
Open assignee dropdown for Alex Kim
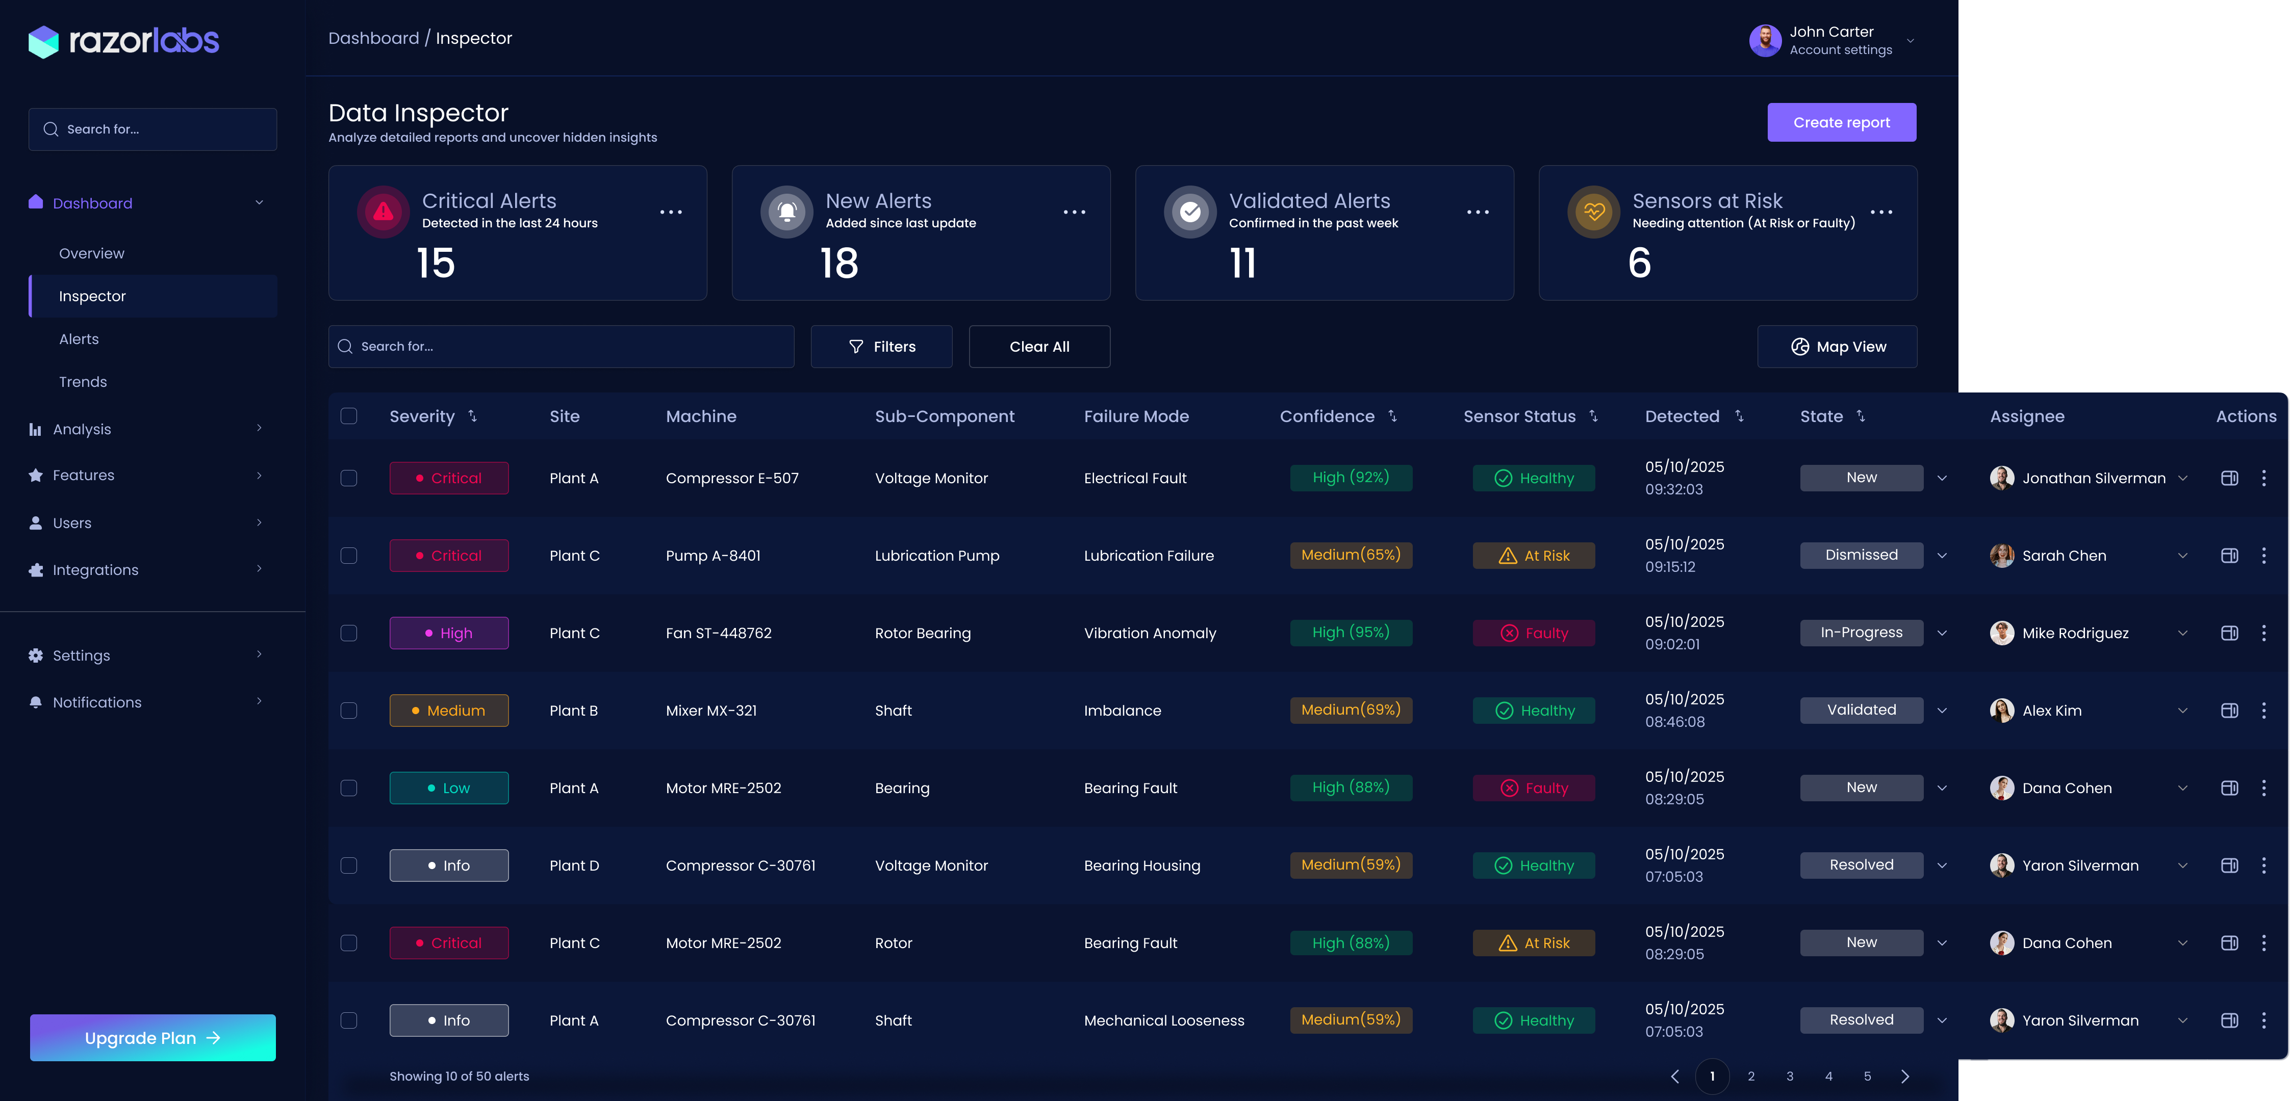(x=2182, y=710)
